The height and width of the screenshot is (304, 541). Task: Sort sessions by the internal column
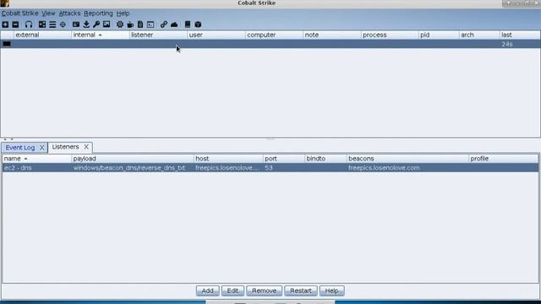pyautogui.click(x=101, y=35)
